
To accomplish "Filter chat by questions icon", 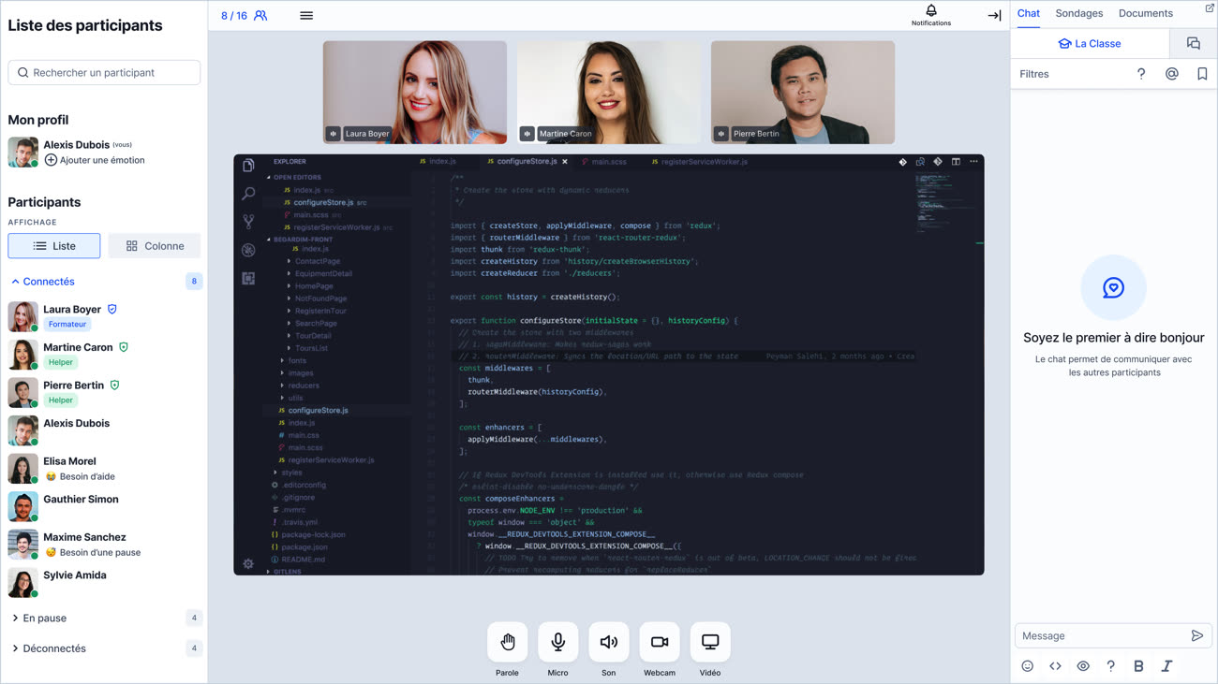I will click(1141, 74).
